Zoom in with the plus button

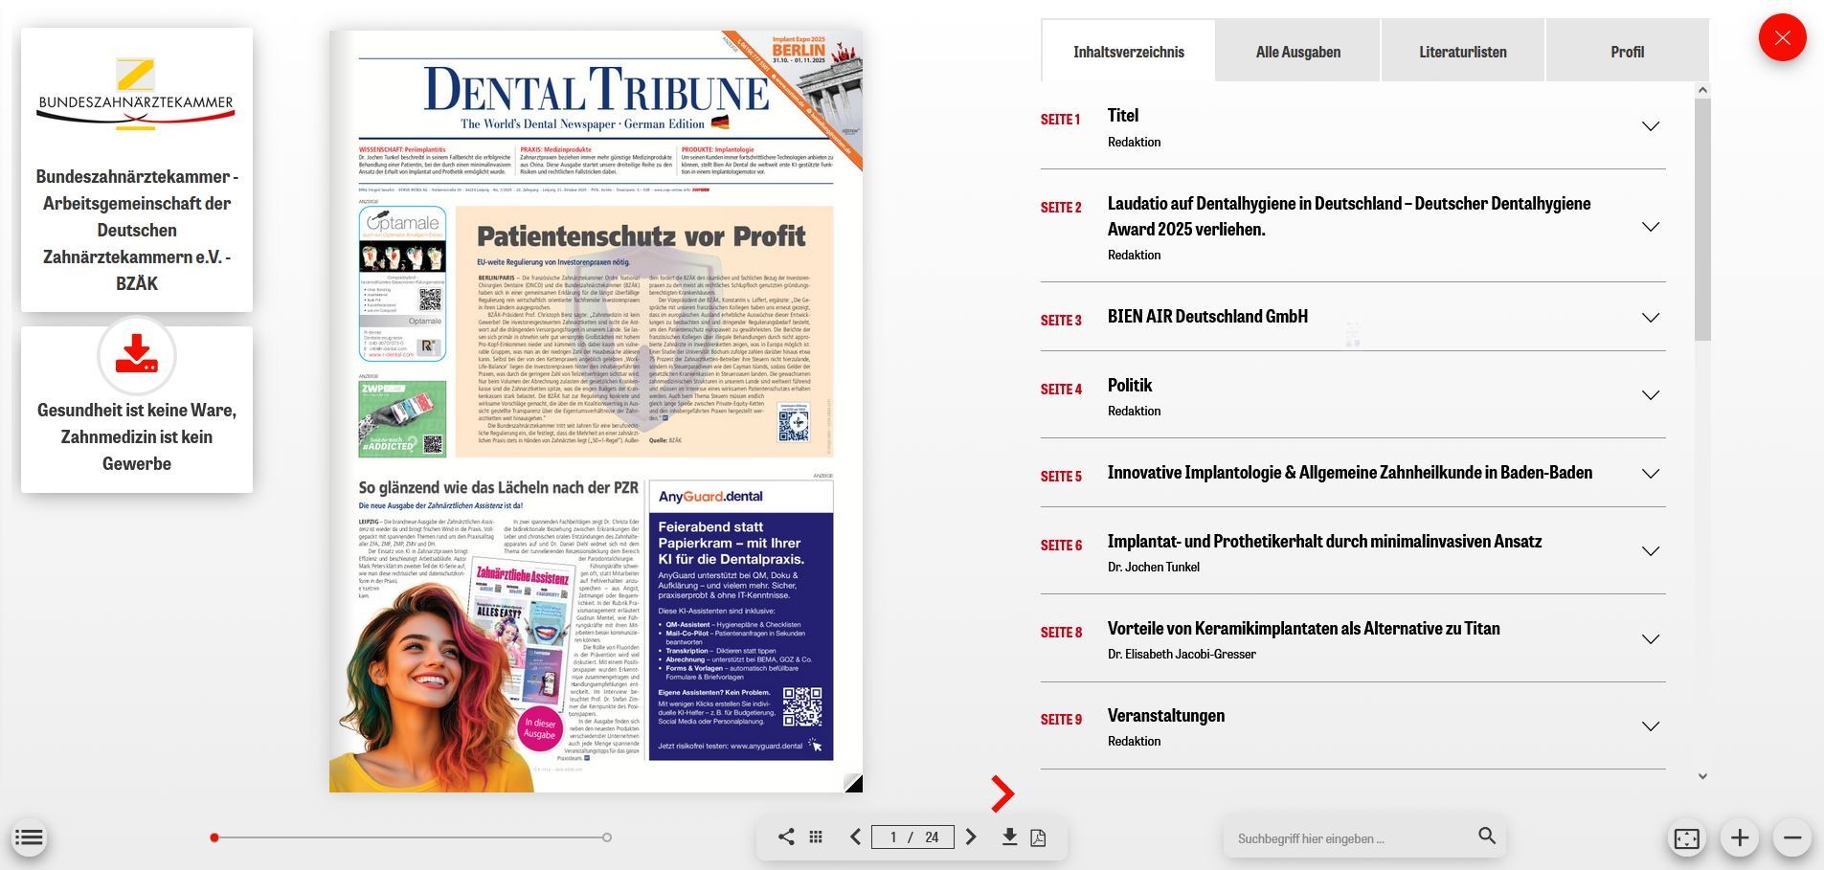tap(1740, 838)
